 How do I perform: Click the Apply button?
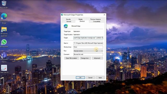100,78
